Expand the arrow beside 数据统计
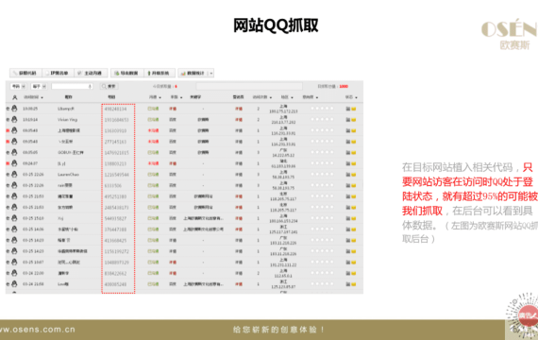Viewport: 538px width, 340px height. click(x=211, y=73)
